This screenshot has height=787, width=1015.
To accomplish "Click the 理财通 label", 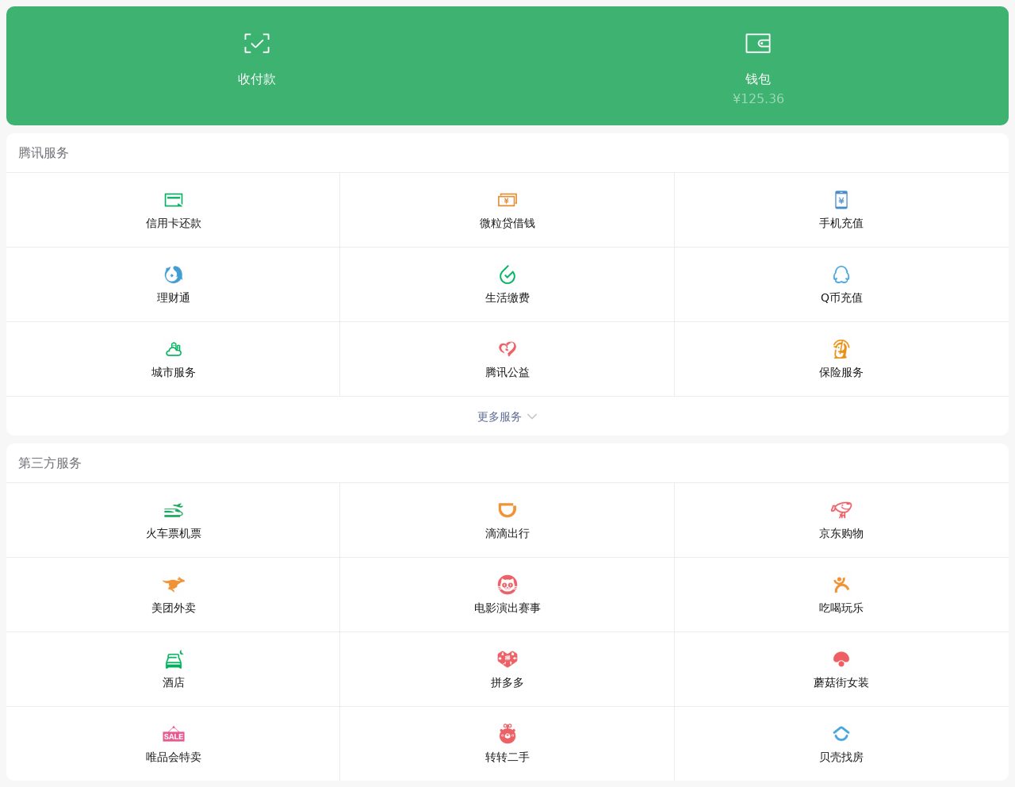I will (174, 298).
